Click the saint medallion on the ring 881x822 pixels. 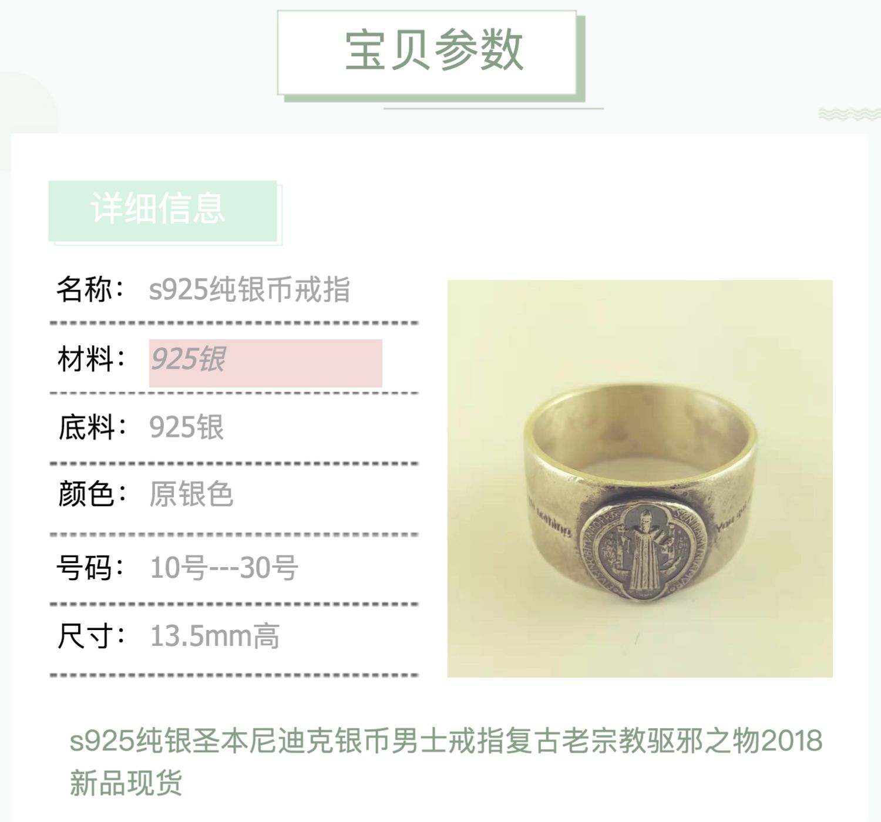coord(642,553)
